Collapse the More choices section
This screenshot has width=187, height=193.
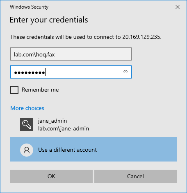(x=27, y=108)
